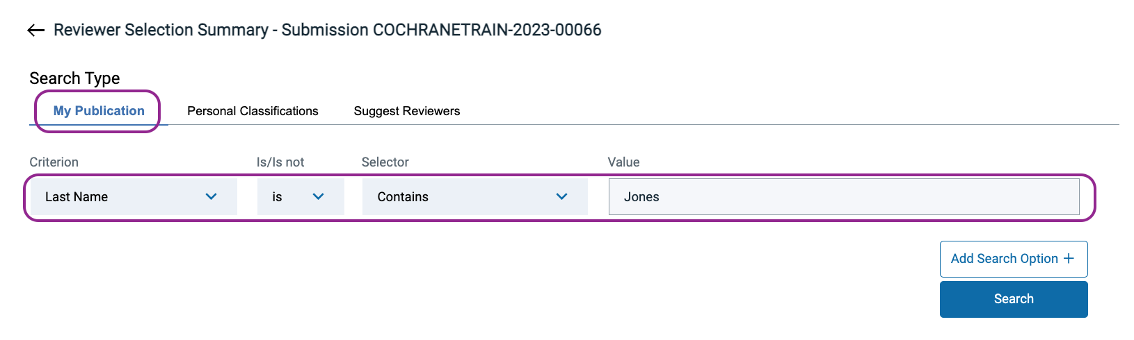This screenshot has height=340, width=1134.
Task: Click the Criterion column label
Action: 54,162
